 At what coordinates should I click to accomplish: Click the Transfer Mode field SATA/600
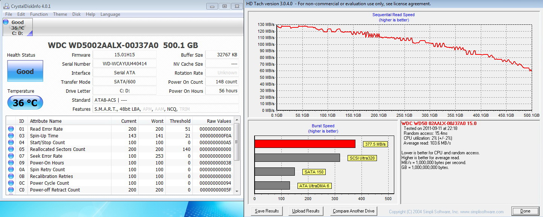pyautogui.click(x=125, y=82)
